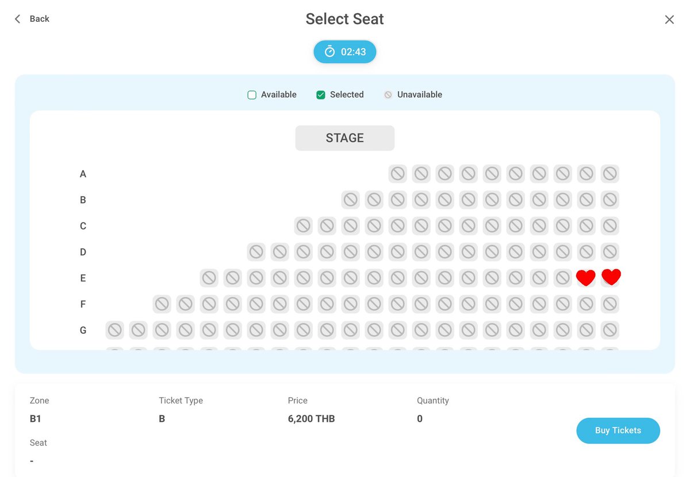The width and height of the screenshot is (690, 477).
Task: Click the back chevron arrow
Action: (17, 19)
